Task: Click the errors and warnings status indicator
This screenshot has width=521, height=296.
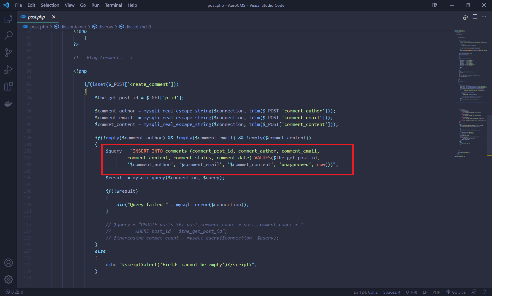Action: point(14,292)
